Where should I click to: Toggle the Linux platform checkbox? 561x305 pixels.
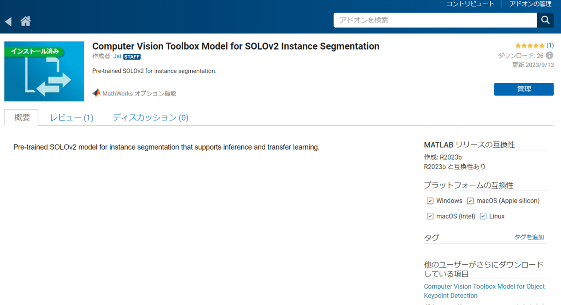pyautogui.click(x=483, y=216)
